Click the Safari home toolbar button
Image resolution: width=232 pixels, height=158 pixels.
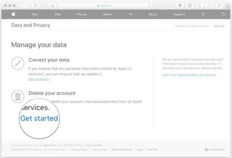click(x=53, y=5)
